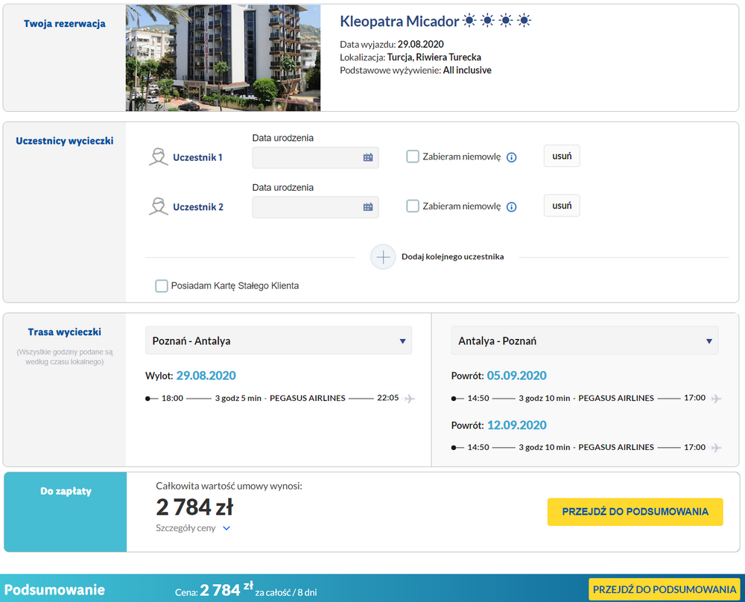745x602 pixels.
Task: Click yellow Przejdź do podsumowania in Do zapłaty section
Action: (635, 512)
